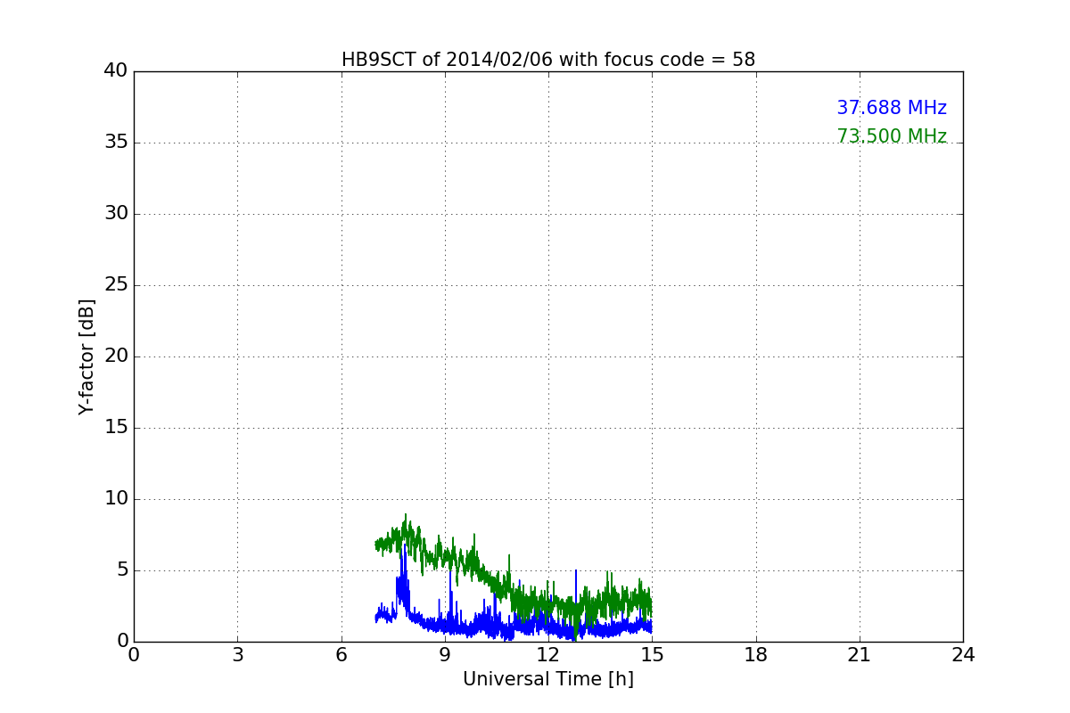The image size is (1070, 713).
Task: Click the y-axis tick label '30'
Action: tap(116, 214)
